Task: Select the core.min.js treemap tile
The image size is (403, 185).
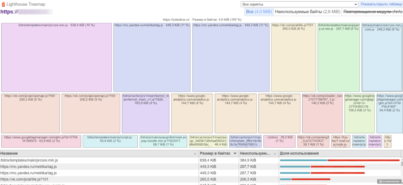Action: point(57,57)
